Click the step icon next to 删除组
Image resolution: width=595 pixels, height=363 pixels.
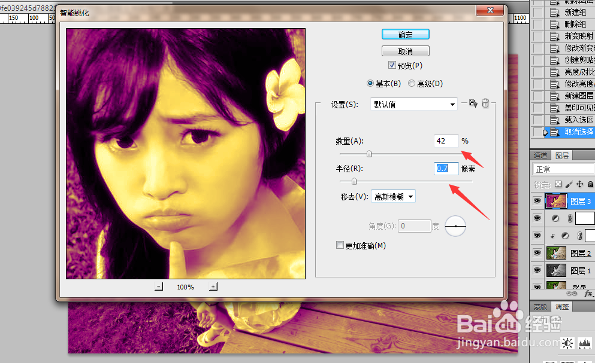point(555,25)
